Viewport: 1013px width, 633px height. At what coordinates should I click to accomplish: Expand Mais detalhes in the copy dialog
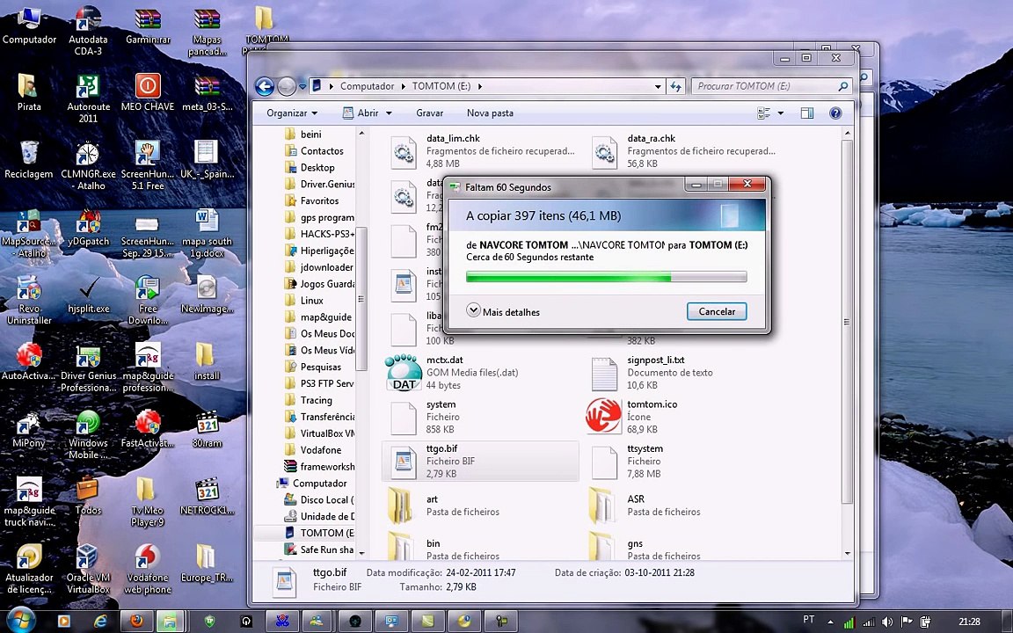pos(503,311)
